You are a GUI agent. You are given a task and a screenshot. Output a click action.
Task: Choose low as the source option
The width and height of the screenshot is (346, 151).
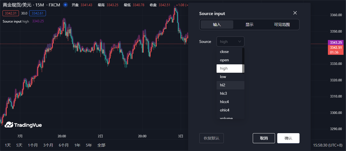[223, 77]
